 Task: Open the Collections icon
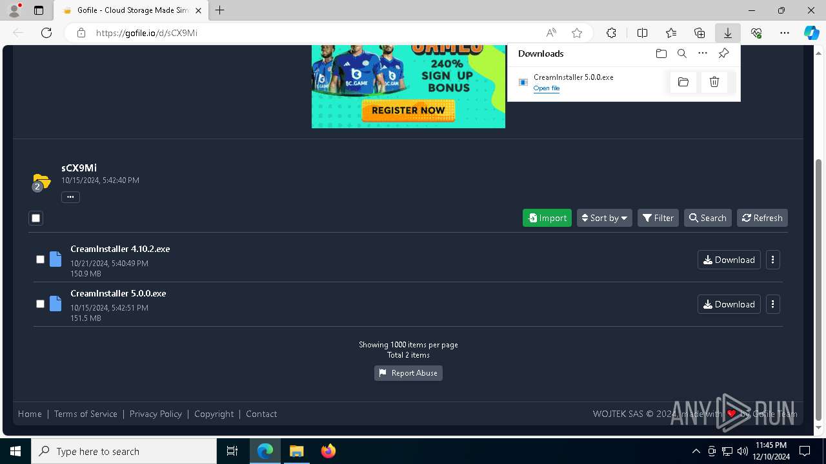tap(700, 33)
